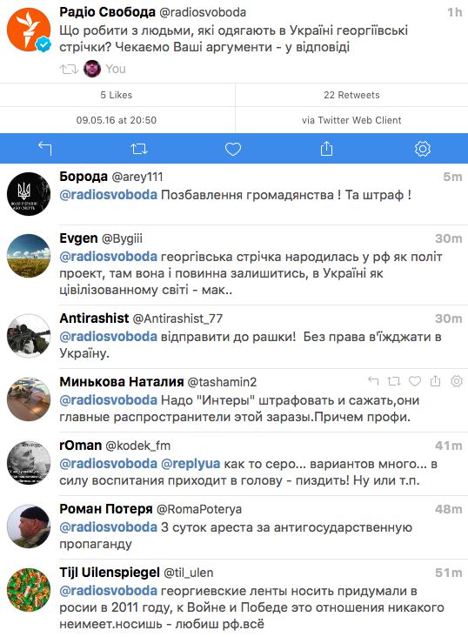This screenshot has height=637, width=468.
Task: Open Tijl Uilenspiegel's avatar
Action: [x=29, y=589]
